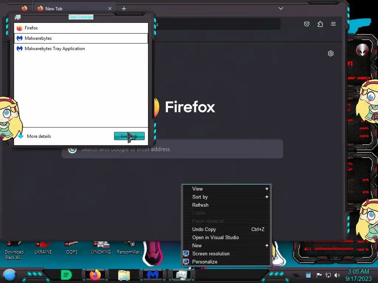Click Malwarebytes icon on taskbar
Screen dimensions: 378x283
(153, 275)
